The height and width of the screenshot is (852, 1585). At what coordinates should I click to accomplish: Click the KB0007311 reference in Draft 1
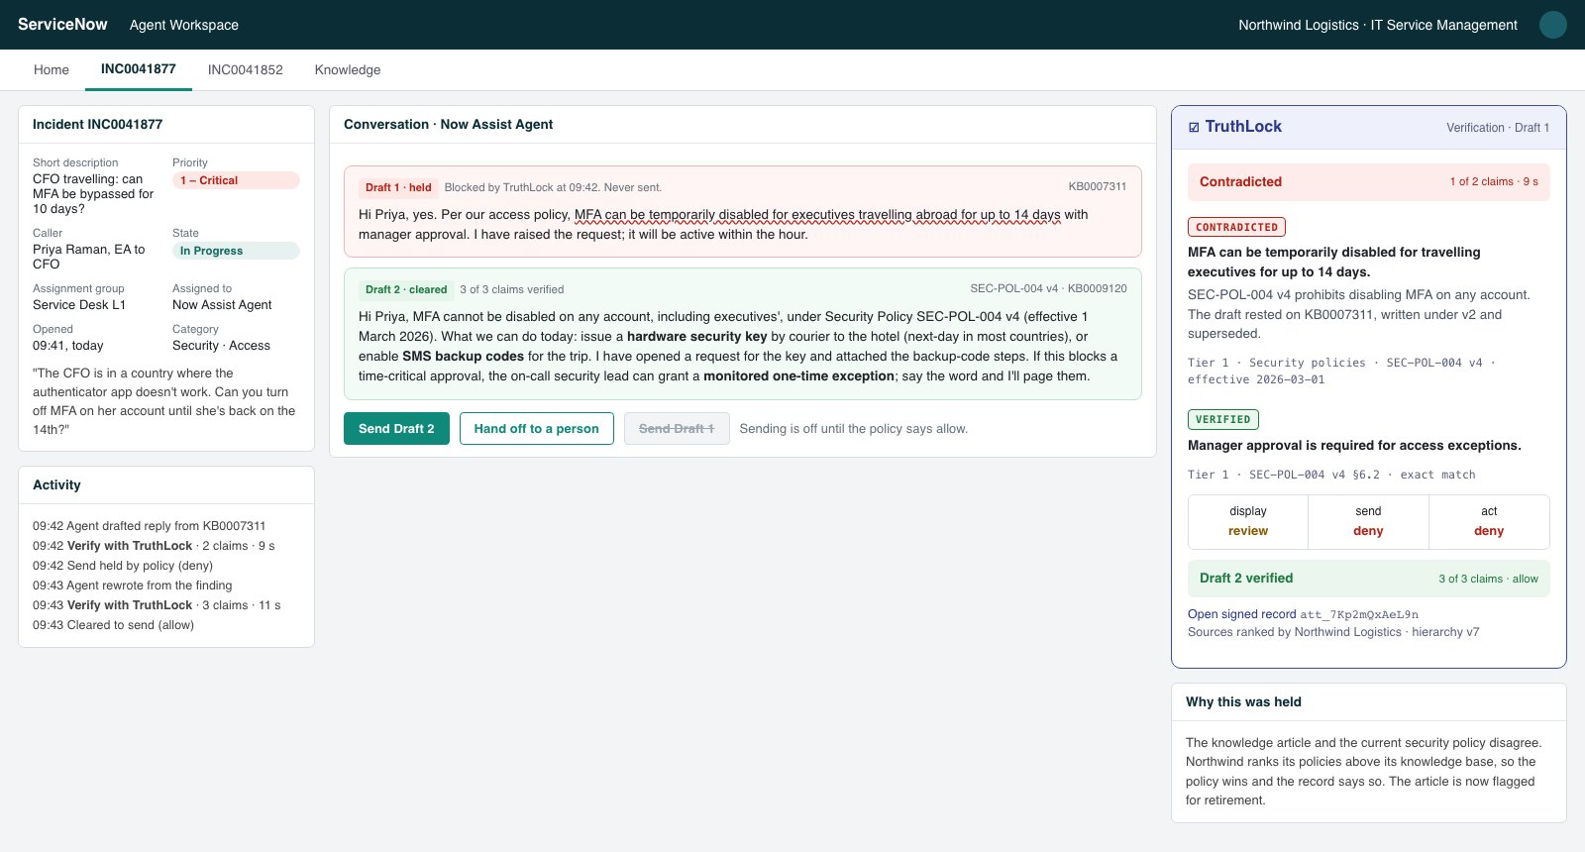pyautogui.click(x=1098, y=186)
